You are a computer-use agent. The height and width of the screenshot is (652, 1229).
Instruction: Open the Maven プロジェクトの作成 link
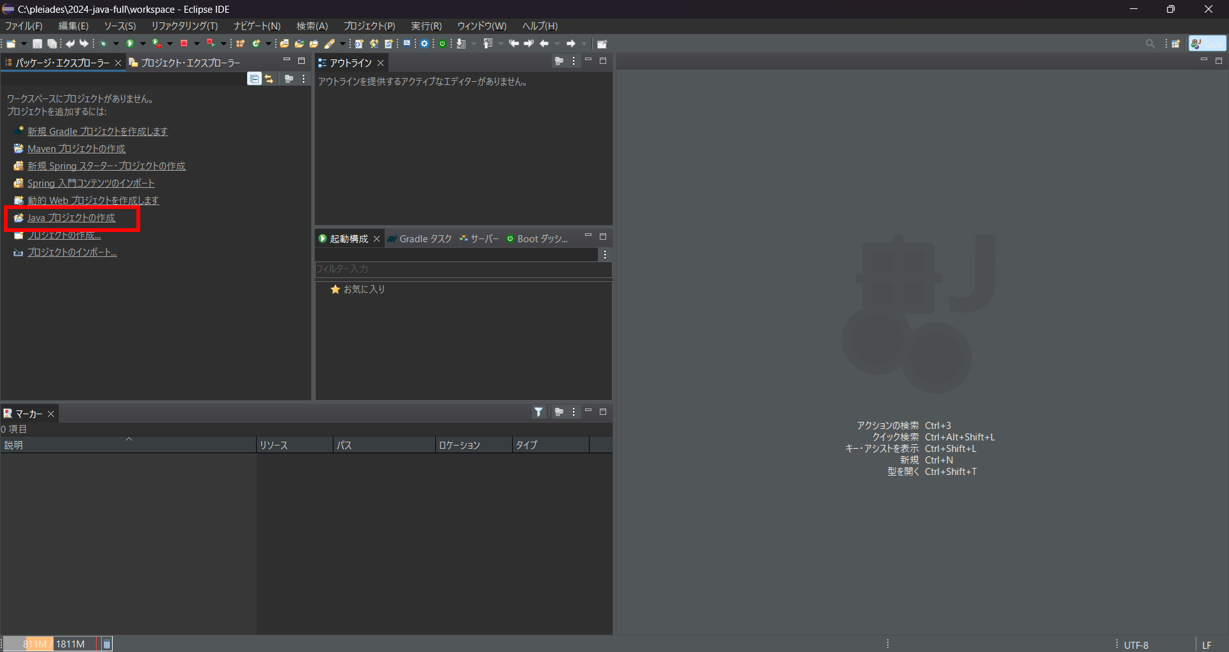pyautogui.click(x=76, y=148)
